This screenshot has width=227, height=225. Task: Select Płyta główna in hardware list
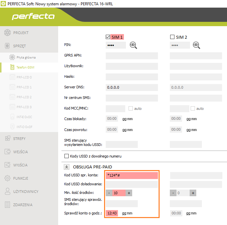pos(29,58)
